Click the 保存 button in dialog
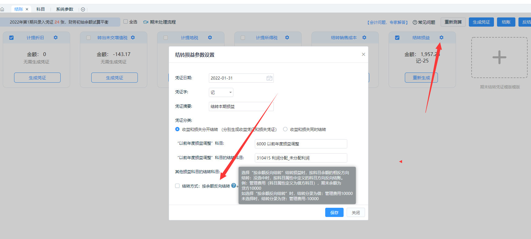The width and height of the screenshot is (531, 239). (334, 212)
